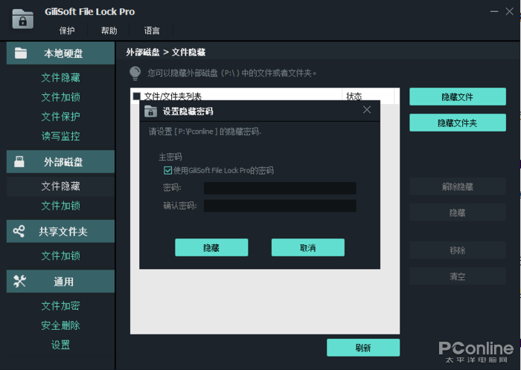
Task: Click the 解除隐藏 button
Action: coord(458,186)
